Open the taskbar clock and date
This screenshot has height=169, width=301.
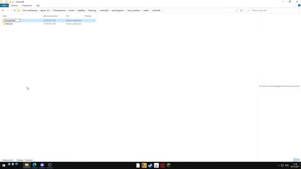(295, 165)
